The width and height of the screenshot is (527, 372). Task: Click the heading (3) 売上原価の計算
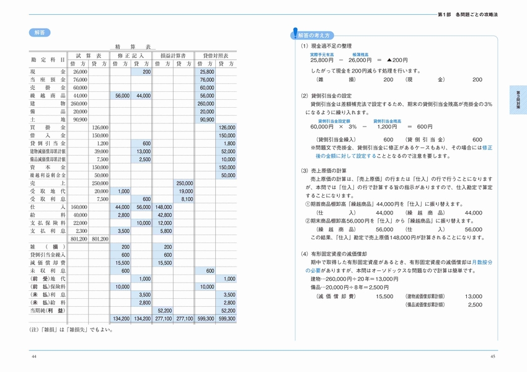pos(323,170)
